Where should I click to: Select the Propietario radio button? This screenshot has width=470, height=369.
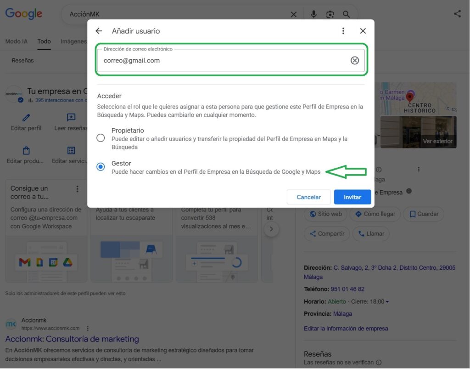click(101, 138)
